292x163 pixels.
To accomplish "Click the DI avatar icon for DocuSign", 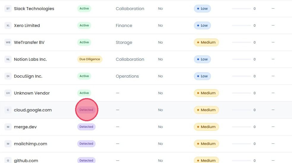I will pos(8,76).
